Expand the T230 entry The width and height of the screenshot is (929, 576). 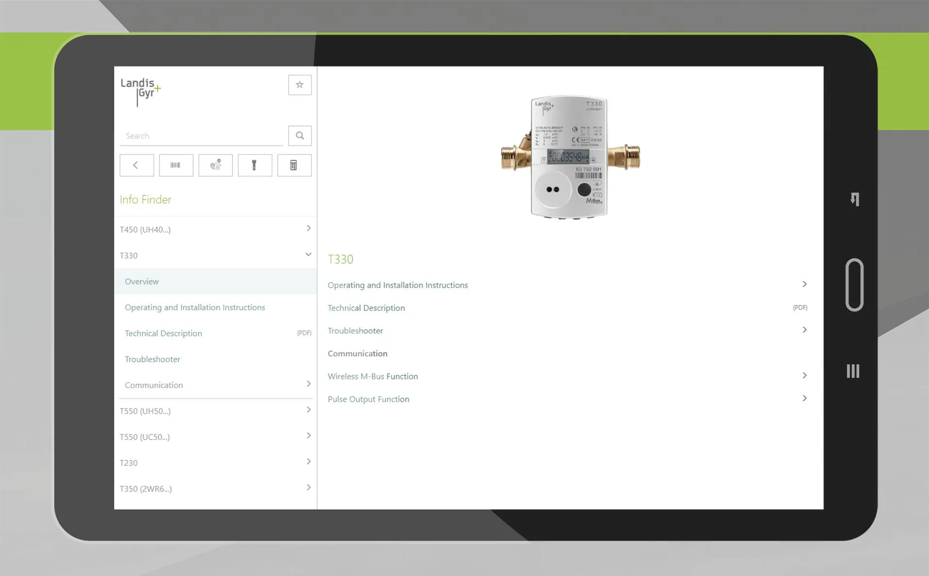pyautogui.click(x=308, y=462)
